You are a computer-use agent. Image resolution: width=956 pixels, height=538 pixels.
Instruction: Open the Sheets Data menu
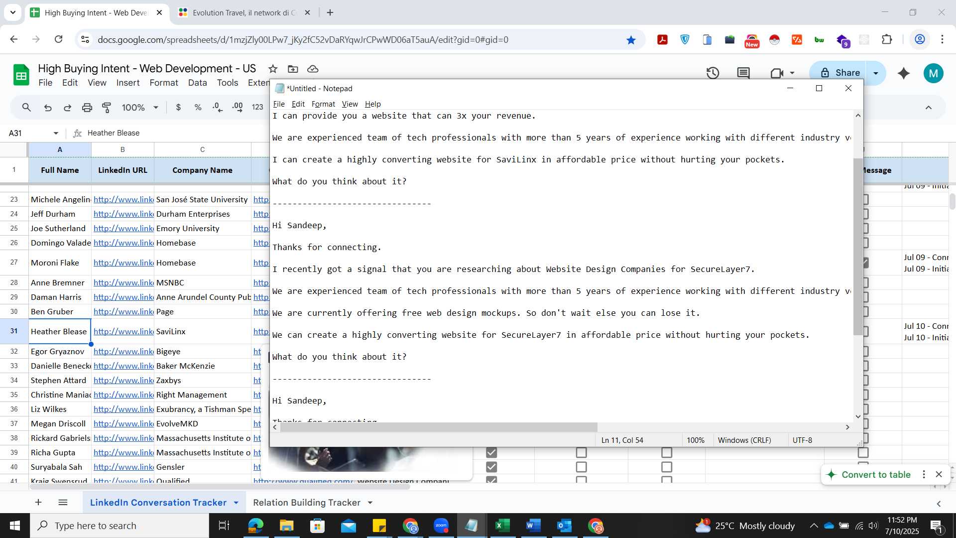click(x=197, y=83)
